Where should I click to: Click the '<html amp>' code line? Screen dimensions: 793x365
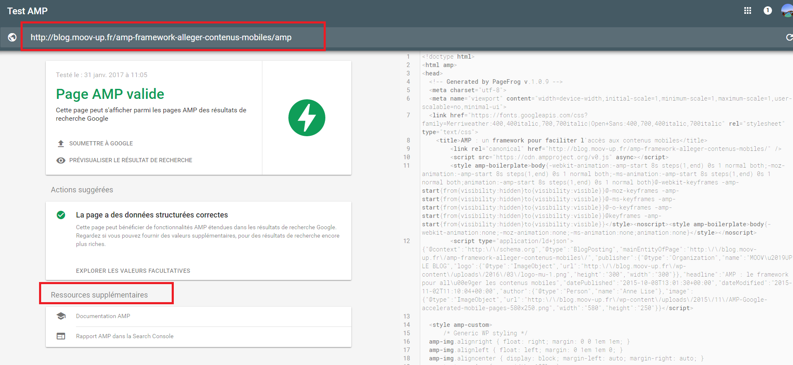[440, 65]
